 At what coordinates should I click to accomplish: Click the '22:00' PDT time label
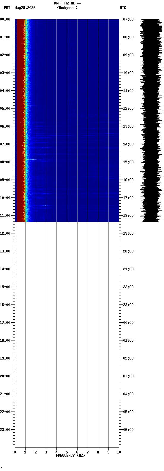(x=5, y=412)
